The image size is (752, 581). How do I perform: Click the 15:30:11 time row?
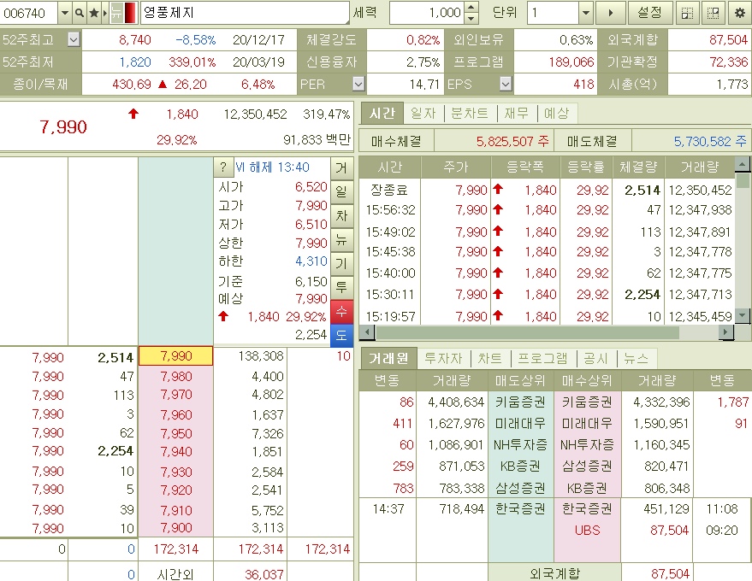(547, 295)
